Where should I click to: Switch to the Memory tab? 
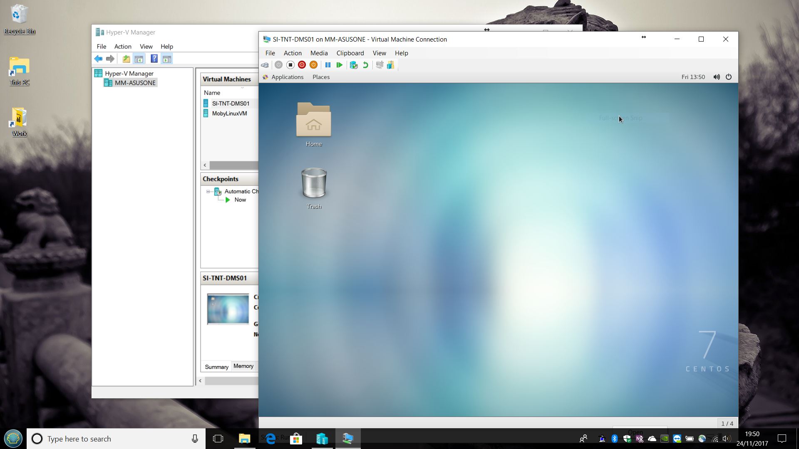pos(243,366)
